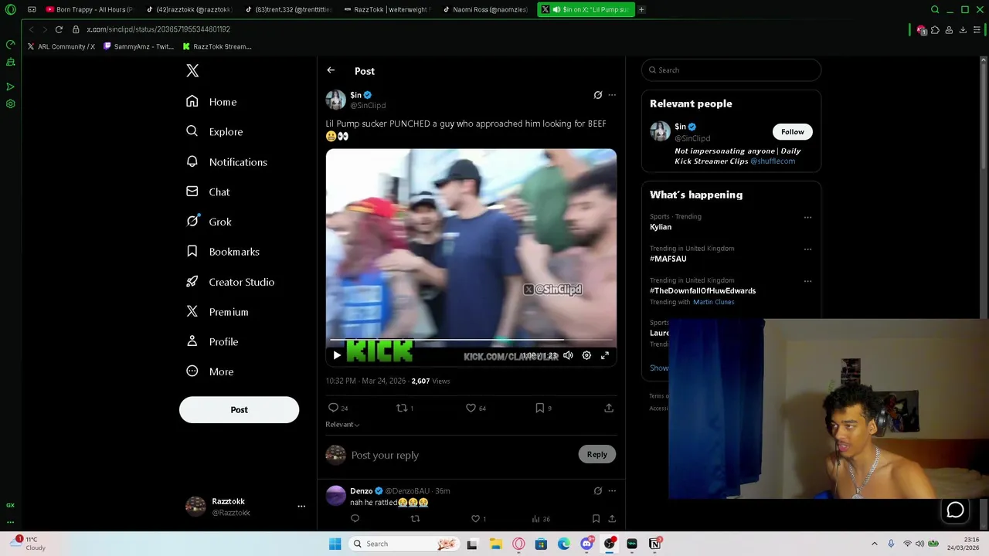Switch to Born Trappy YouTube tab
This screenshot has height=556, width=989.
[90, 9]
